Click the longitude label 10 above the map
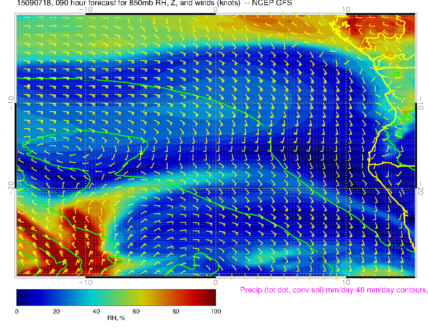Viewport: 428px width, 331px height. tap(346, 9)
